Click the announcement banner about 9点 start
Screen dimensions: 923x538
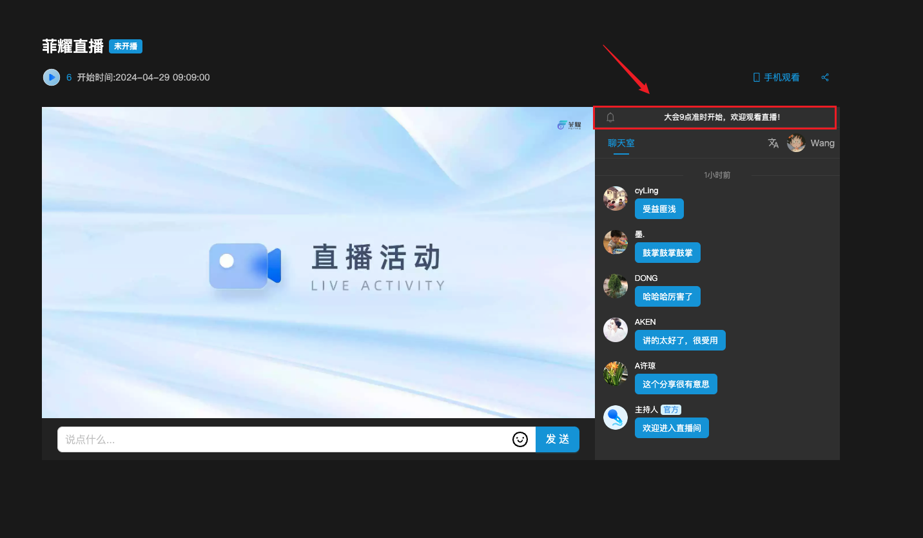coord(722,117)
